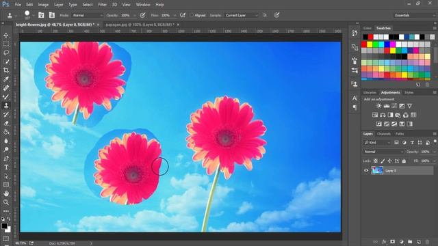438x246 pixels.
Task: Pick the pure green swatch in Swatches
Action: pos(376,44)
